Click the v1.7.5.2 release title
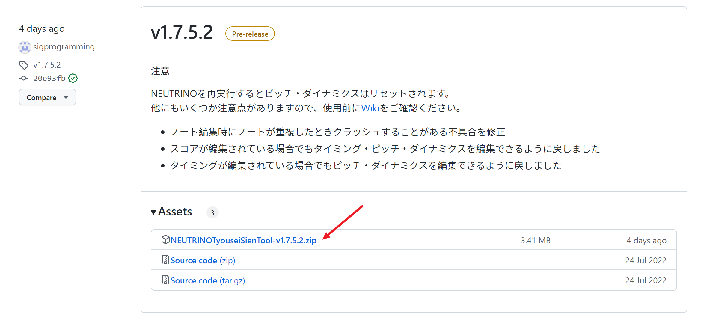Image resolution: width=701 pixels, height=329 pixels. 182,32
